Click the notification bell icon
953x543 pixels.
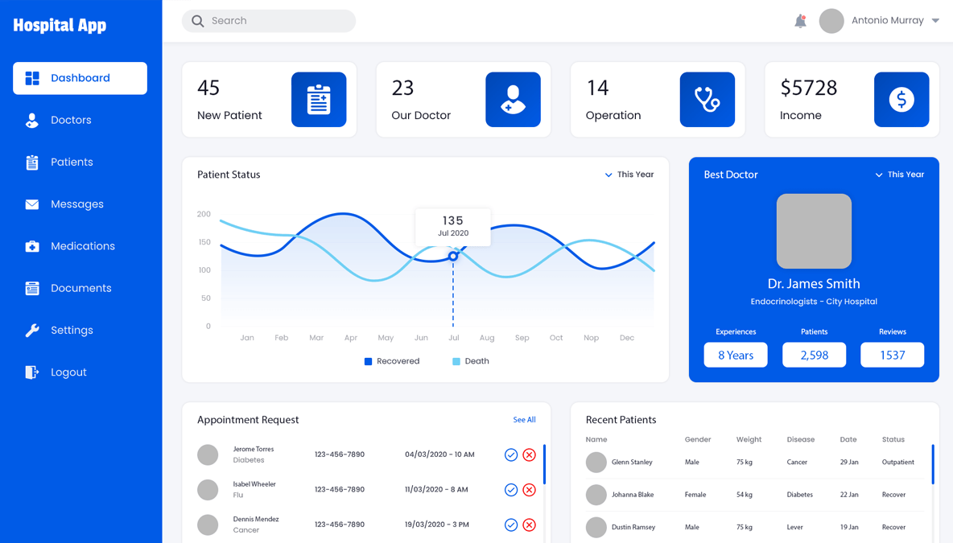click(x=800, y=21)
